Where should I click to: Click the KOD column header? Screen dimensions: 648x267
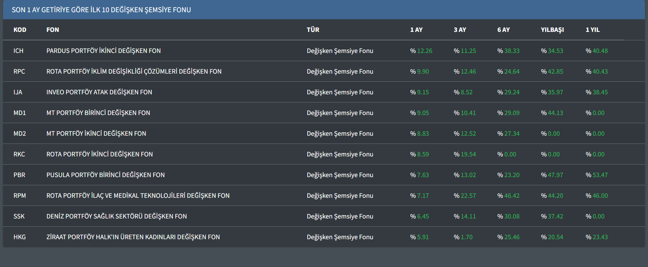pyautogui.click(x=20, y=30)
